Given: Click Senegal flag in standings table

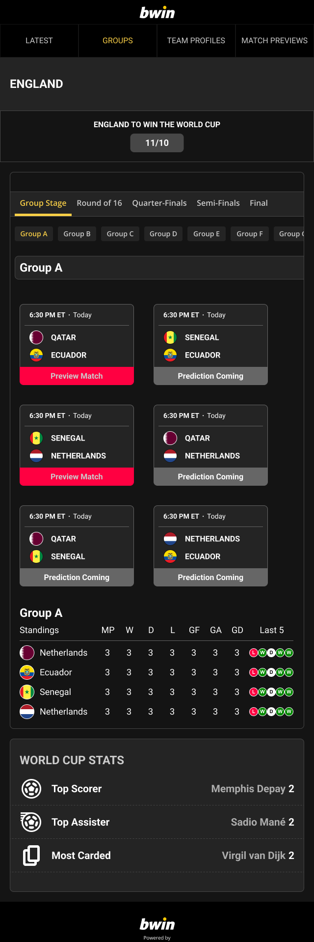Looking at the screenshot, I should [x=26, y=692].
